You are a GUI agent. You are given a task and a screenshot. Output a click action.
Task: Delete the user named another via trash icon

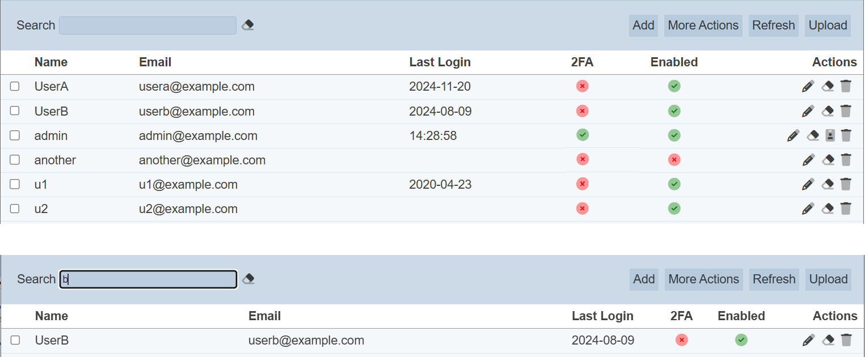(846, 160)
